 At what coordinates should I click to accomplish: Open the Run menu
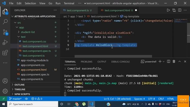pyautogui.click(x=58, y=3)
